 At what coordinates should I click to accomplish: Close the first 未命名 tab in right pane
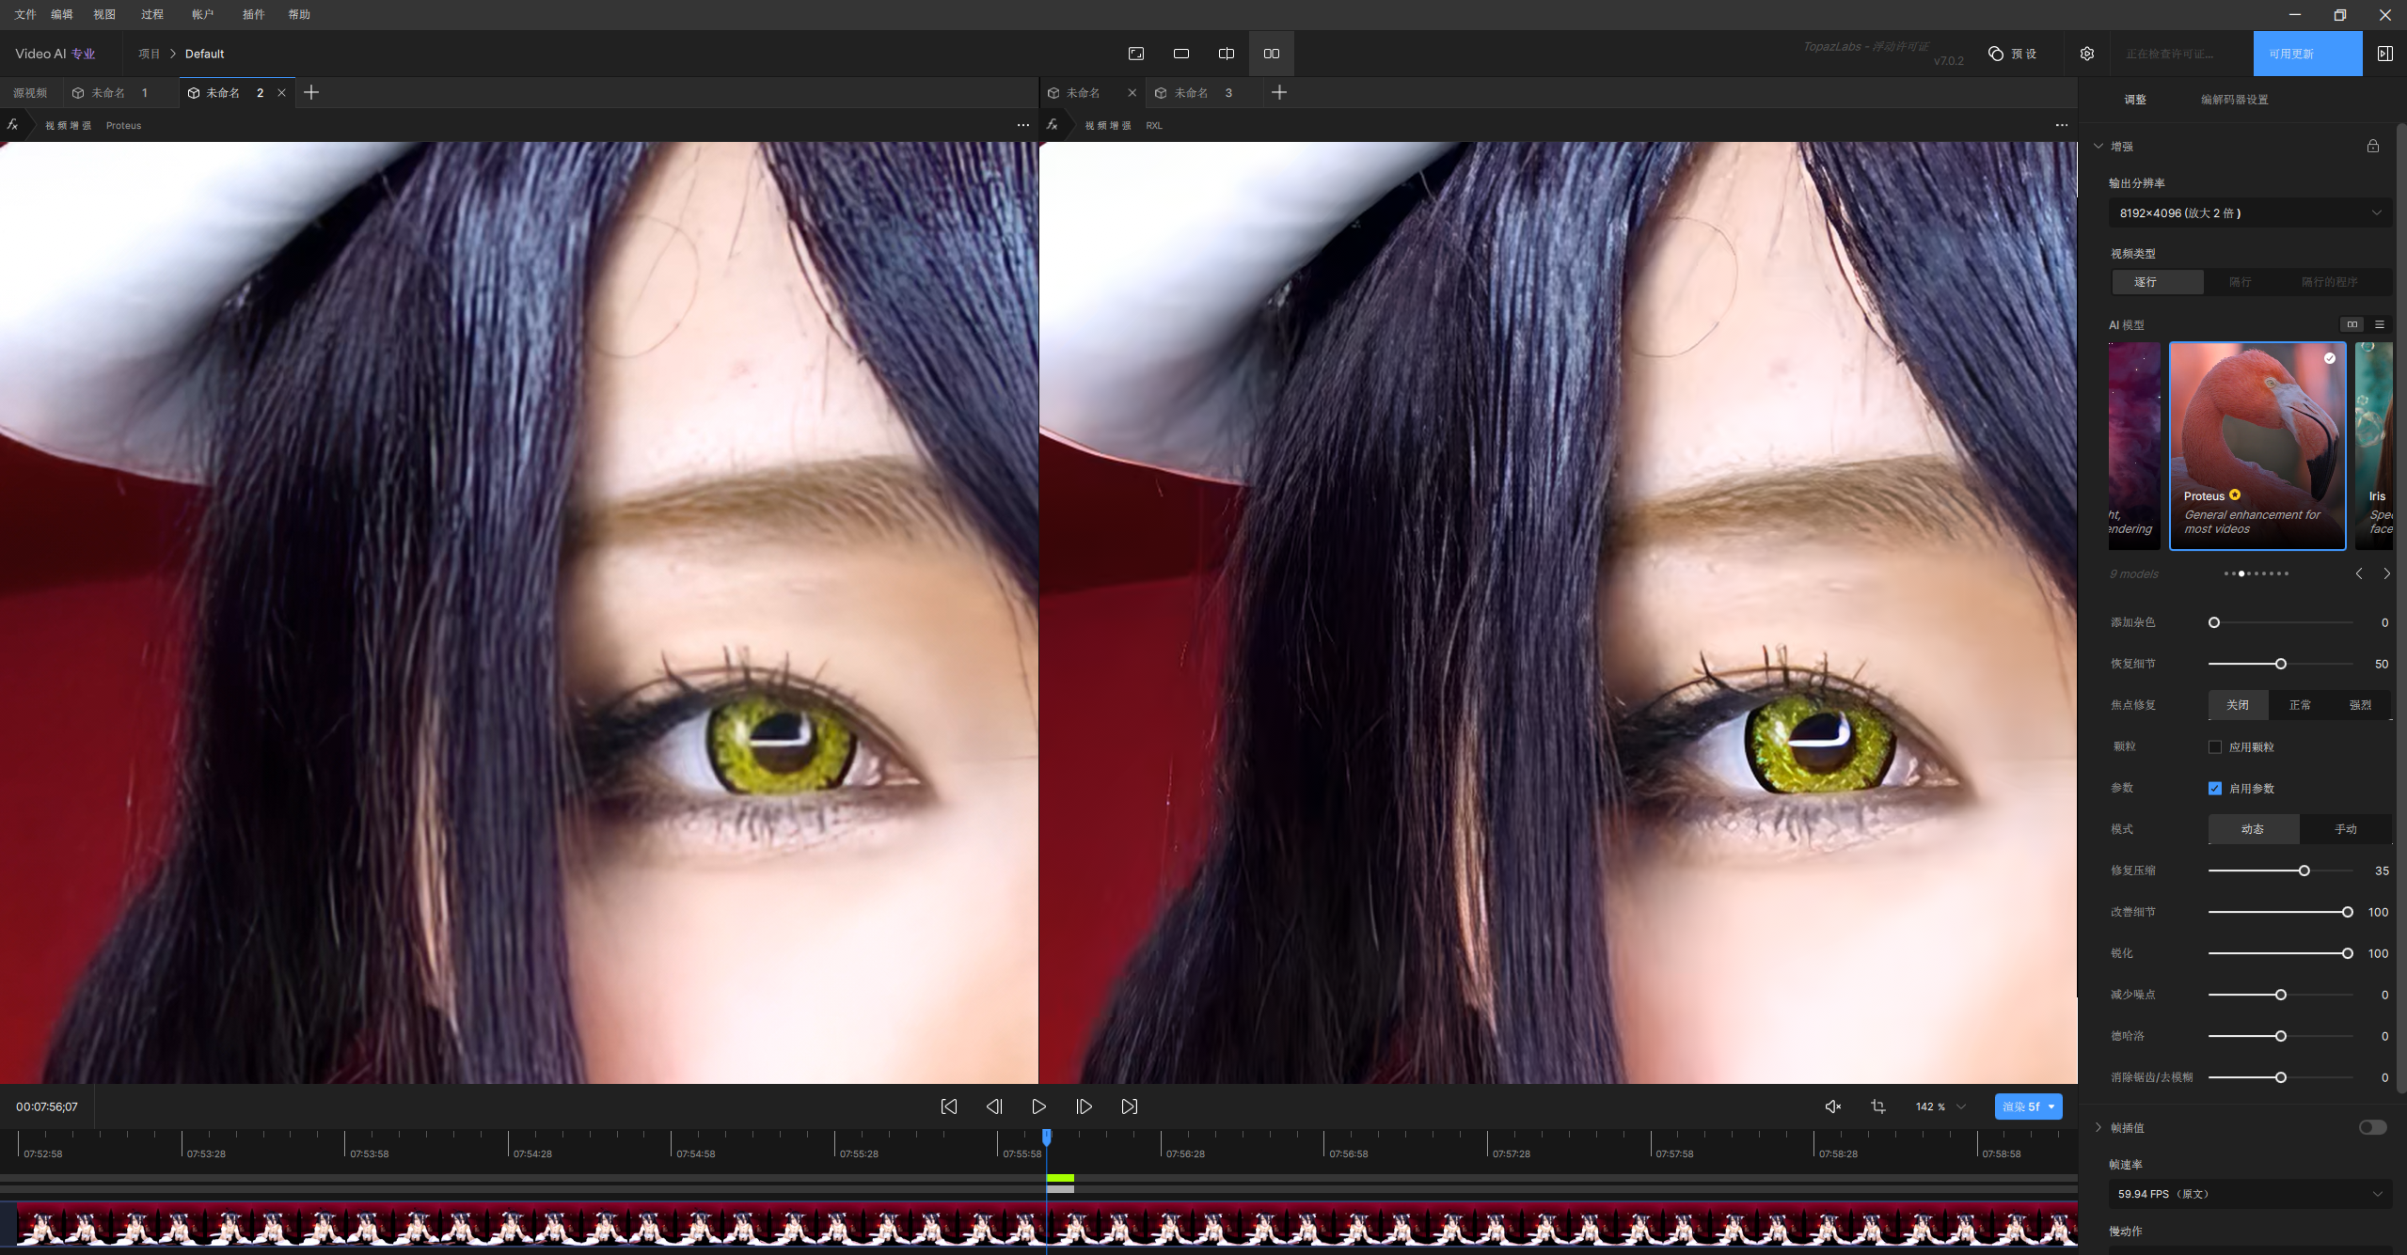point(1132,93)
